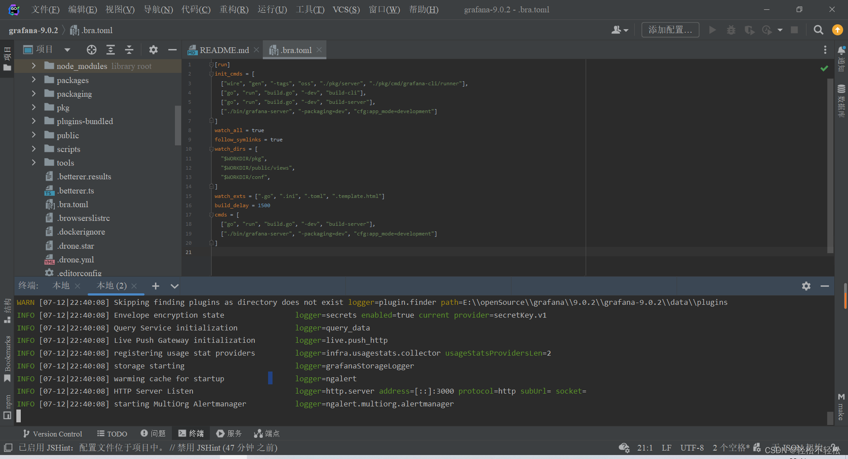Click the Run play icon in toolbar
The height and width of the screenshot is (459, 848).
click(x=712, y=30)
